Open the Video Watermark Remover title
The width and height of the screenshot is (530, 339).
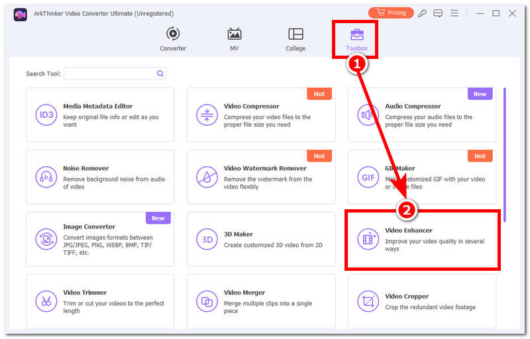pyautogui.click(x=265, y=168)
